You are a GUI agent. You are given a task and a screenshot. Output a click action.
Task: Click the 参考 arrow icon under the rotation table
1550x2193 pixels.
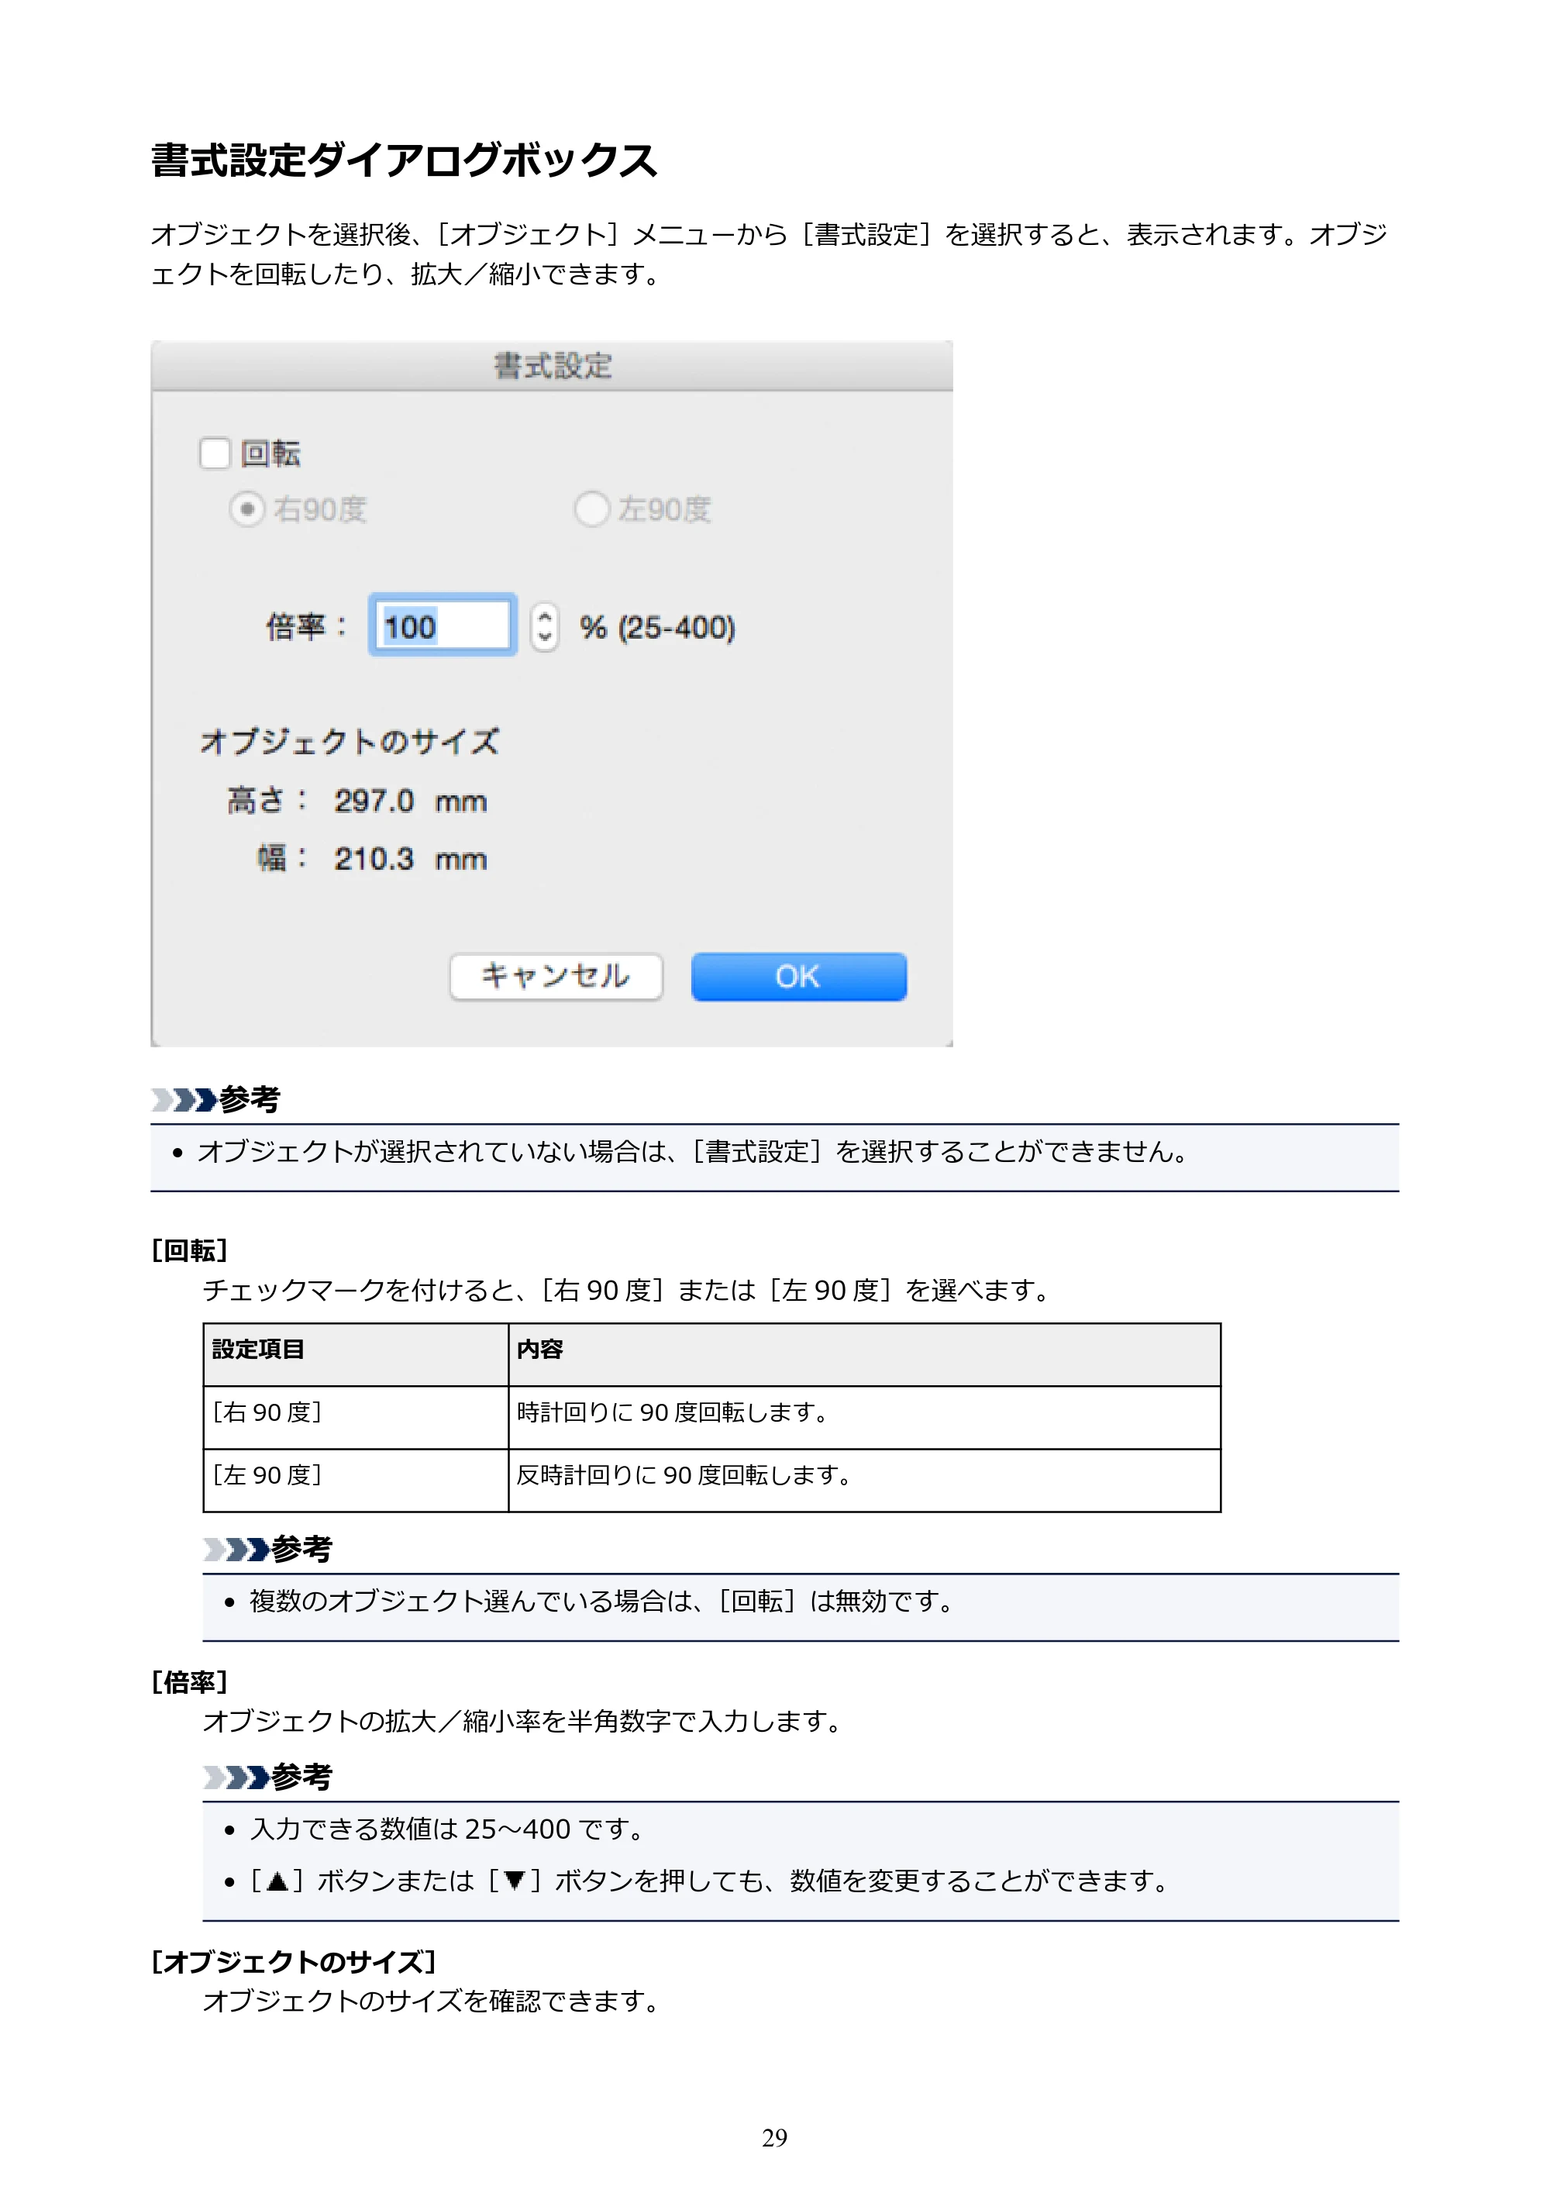point(236,1550)
